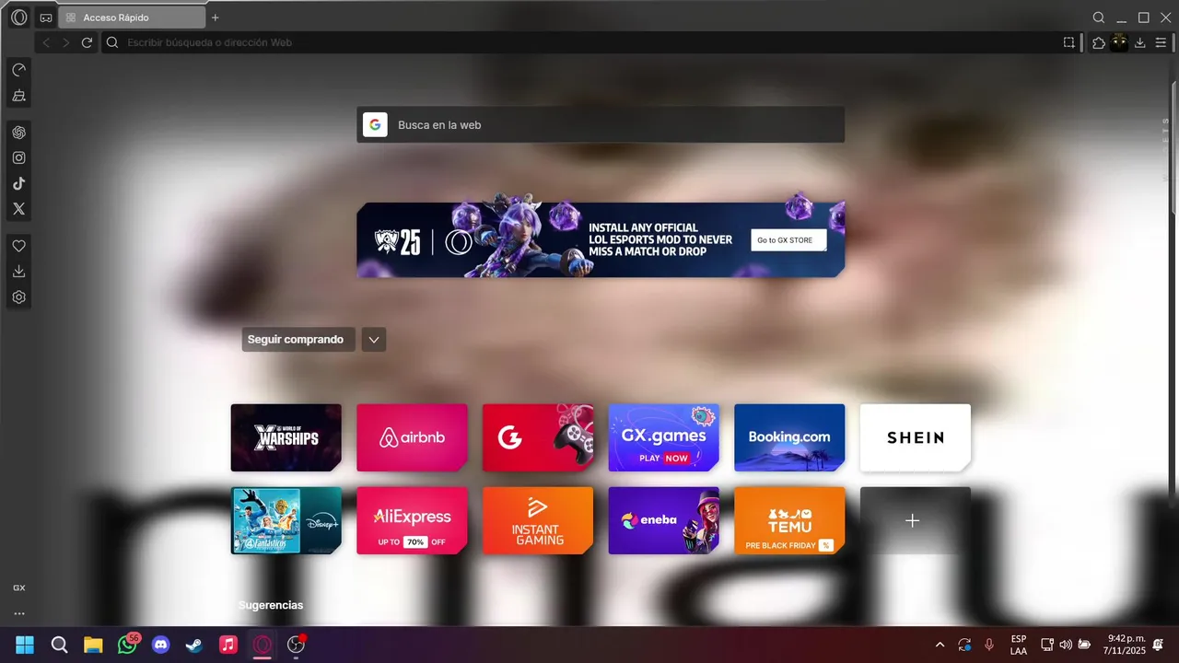Expand the Seguir comprando chevron dropdown
The height and width of the screenshot is (663, 1179).
pyautogui.click(x=373, y=339)
